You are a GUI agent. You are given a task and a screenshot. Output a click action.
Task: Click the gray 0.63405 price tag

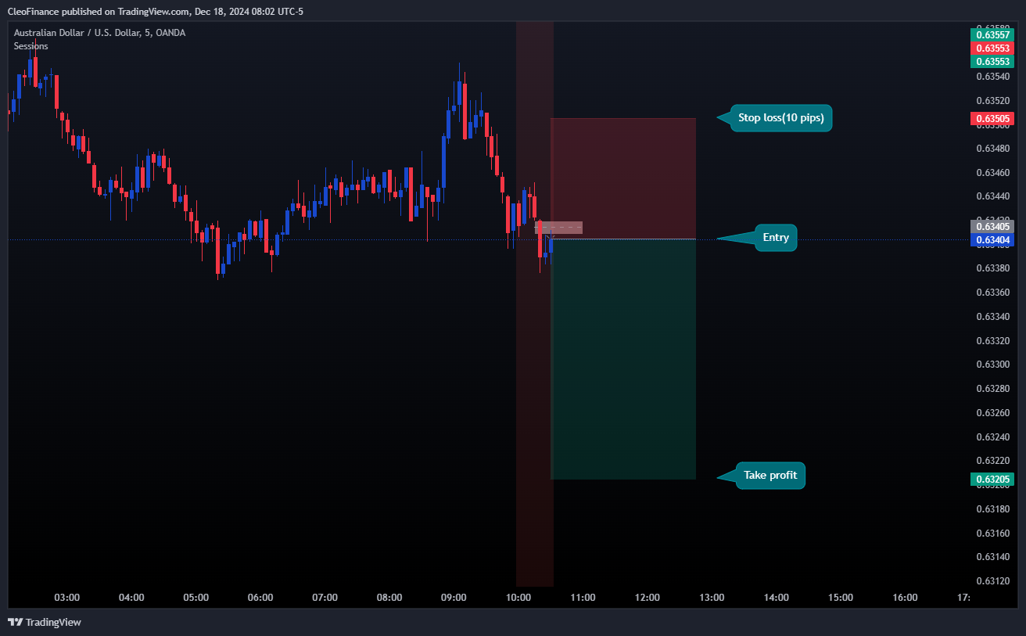click(x=992, y=226)
